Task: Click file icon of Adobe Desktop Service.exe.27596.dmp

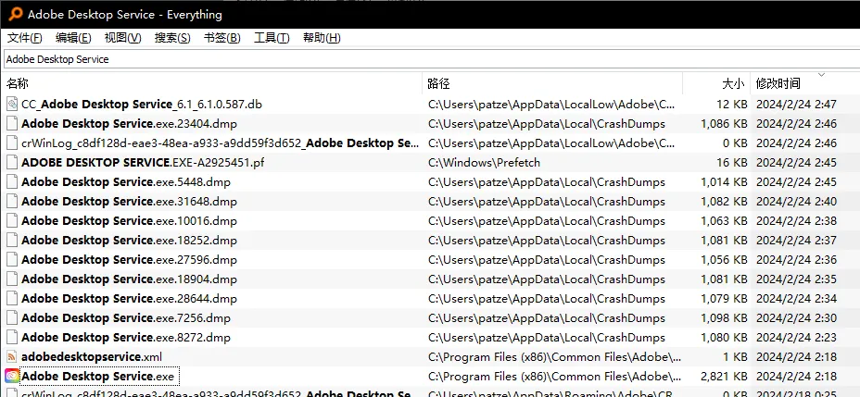Action: pos(12,259)
